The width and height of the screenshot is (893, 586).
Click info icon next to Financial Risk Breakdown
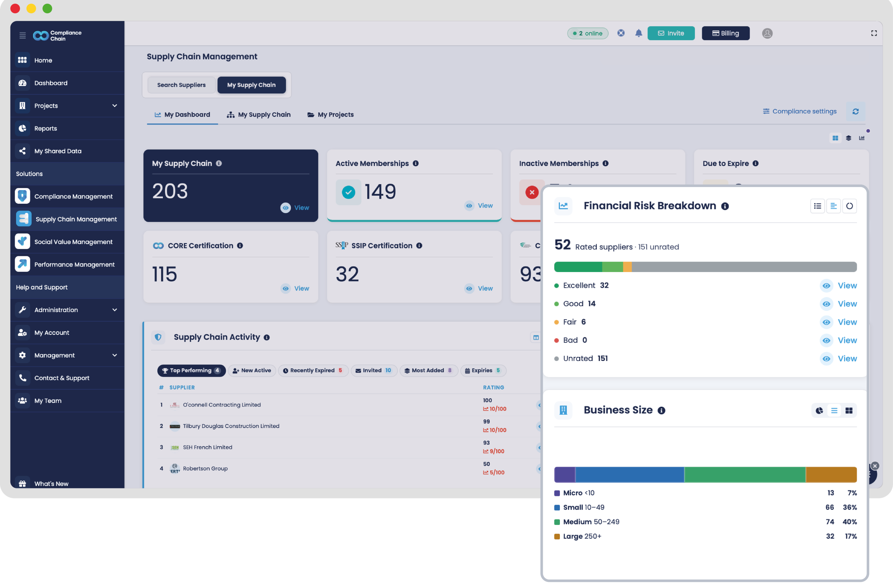[725, 206]
